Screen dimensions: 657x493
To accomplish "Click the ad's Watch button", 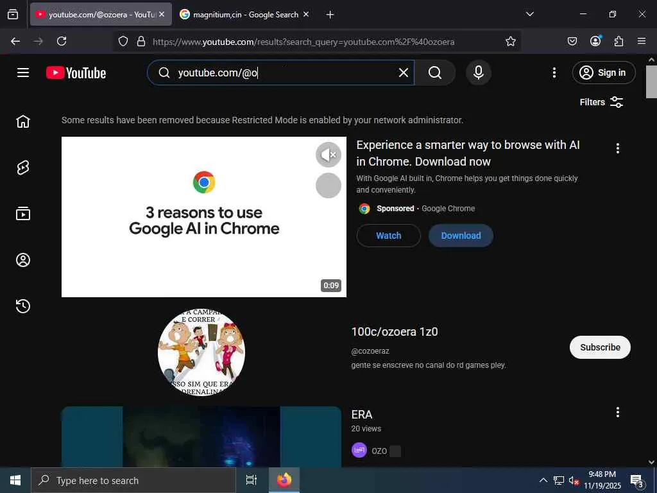I will coord(388,236).
